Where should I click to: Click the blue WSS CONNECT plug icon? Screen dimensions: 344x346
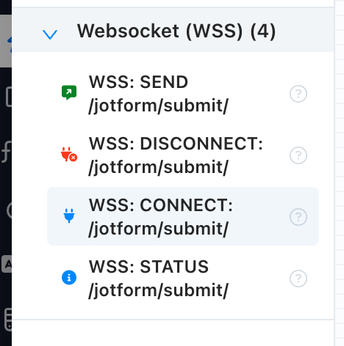click(x=69, y=216)
